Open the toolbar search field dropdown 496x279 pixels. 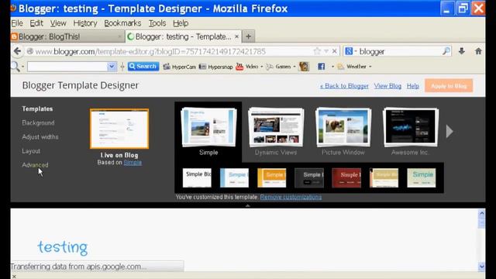click(112, 67)
